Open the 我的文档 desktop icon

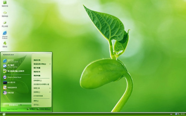pos(5,4)
